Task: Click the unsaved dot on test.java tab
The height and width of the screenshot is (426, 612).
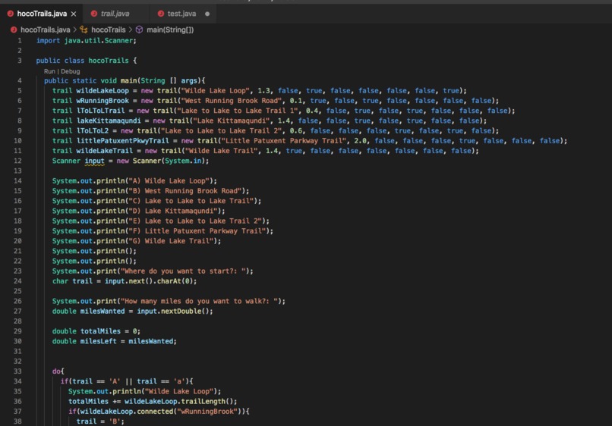Action: 207,14
